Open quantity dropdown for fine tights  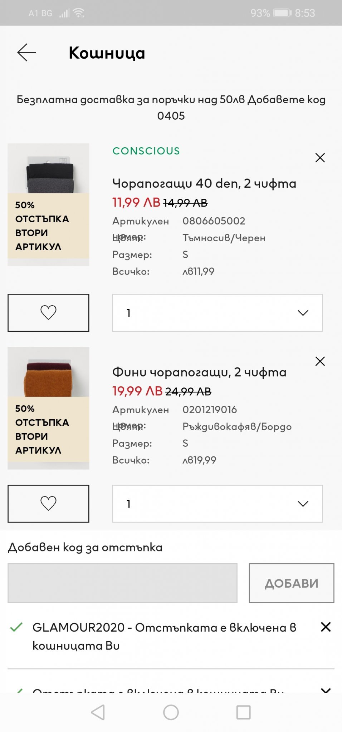[x=217, y=504]
